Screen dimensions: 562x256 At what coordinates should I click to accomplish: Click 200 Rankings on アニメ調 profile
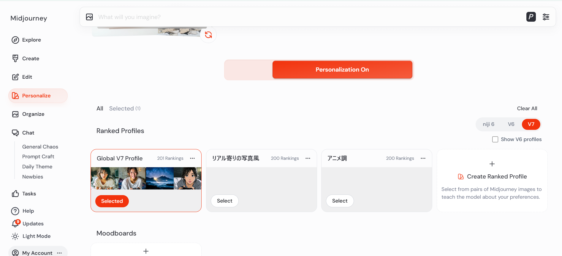tap(400, 158)
